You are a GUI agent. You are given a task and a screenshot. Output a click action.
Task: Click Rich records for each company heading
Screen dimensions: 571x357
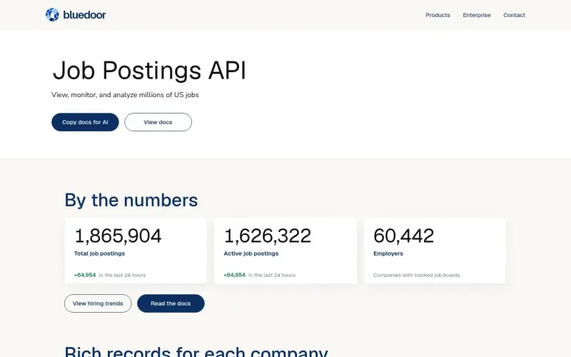(x=196, y=351)
